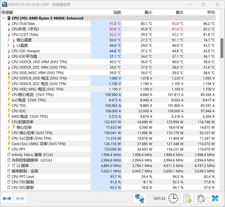This screenshot has height=207, width=225.
Task: Expand the L3温度 entry
Action: [x=9, y=45]
